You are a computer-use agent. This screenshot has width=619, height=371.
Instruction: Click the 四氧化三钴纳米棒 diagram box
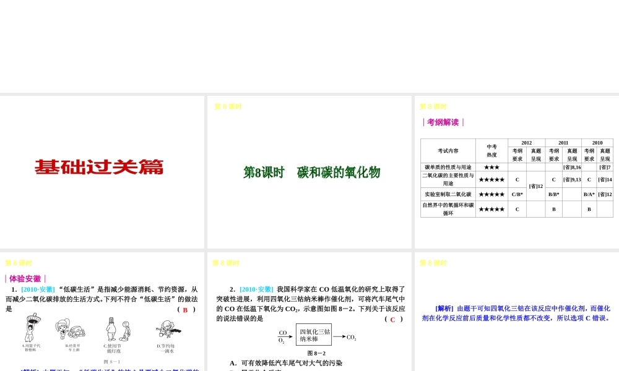tap(314, 335)
